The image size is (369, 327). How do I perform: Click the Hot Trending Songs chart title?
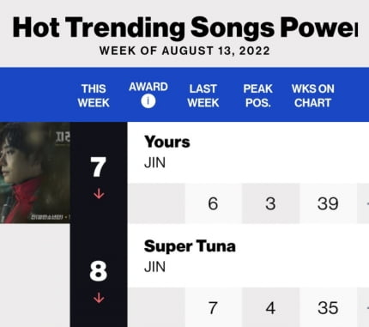pos(185,27)
